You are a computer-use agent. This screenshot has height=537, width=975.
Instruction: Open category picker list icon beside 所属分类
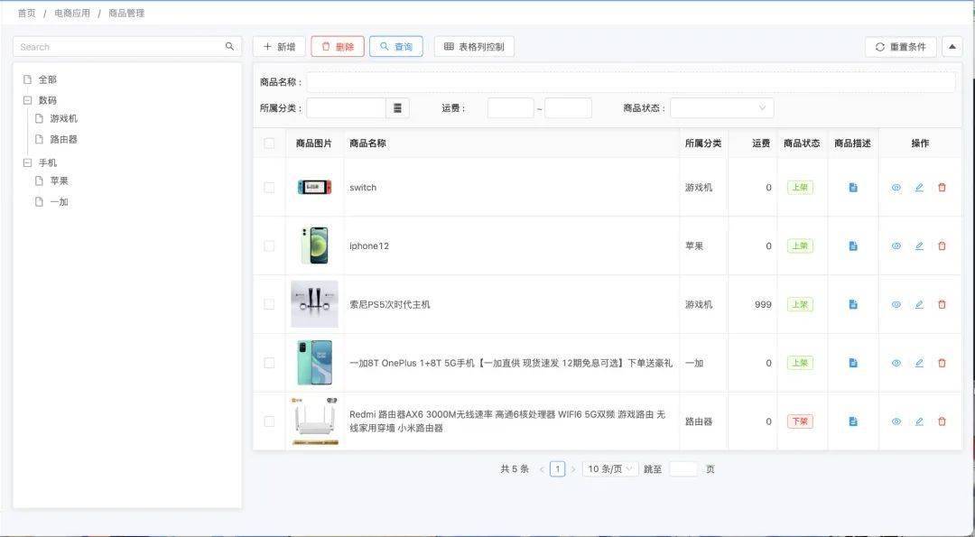(398, 108)
